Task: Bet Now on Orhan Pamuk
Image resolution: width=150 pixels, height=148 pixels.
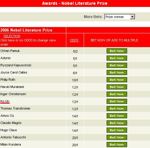Action: click(117, 51)
